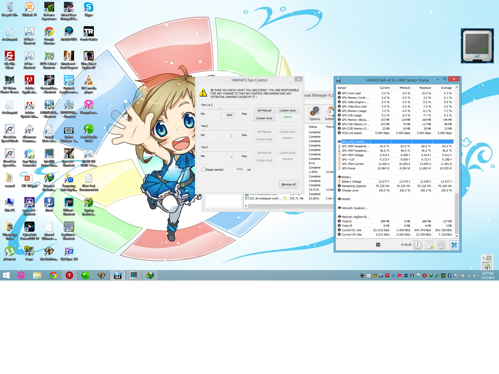
Task: Click the NVIDIA tray icon
Action: [x=443, y=276]
